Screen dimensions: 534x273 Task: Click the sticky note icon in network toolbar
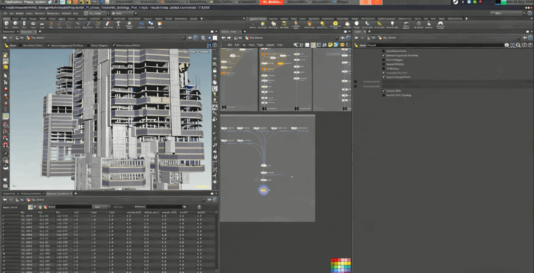pos(330,45)
